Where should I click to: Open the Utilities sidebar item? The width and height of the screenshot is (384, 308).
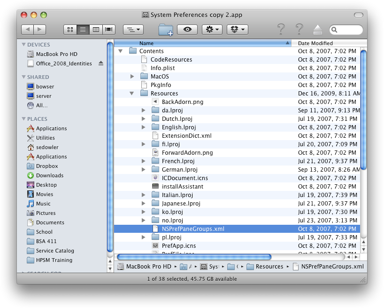[46, 138]
